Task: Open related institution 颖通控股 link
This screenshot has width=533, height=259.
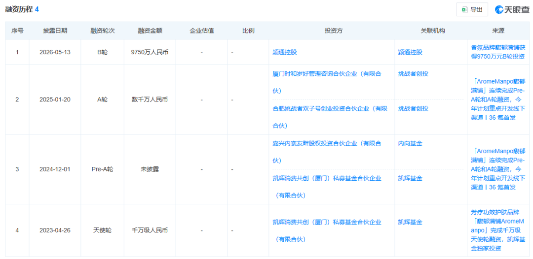Action: click(x=409, y=52)
